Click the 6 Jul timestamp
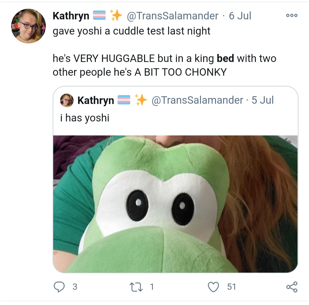309x305 pixels. [x=240, y=16]
